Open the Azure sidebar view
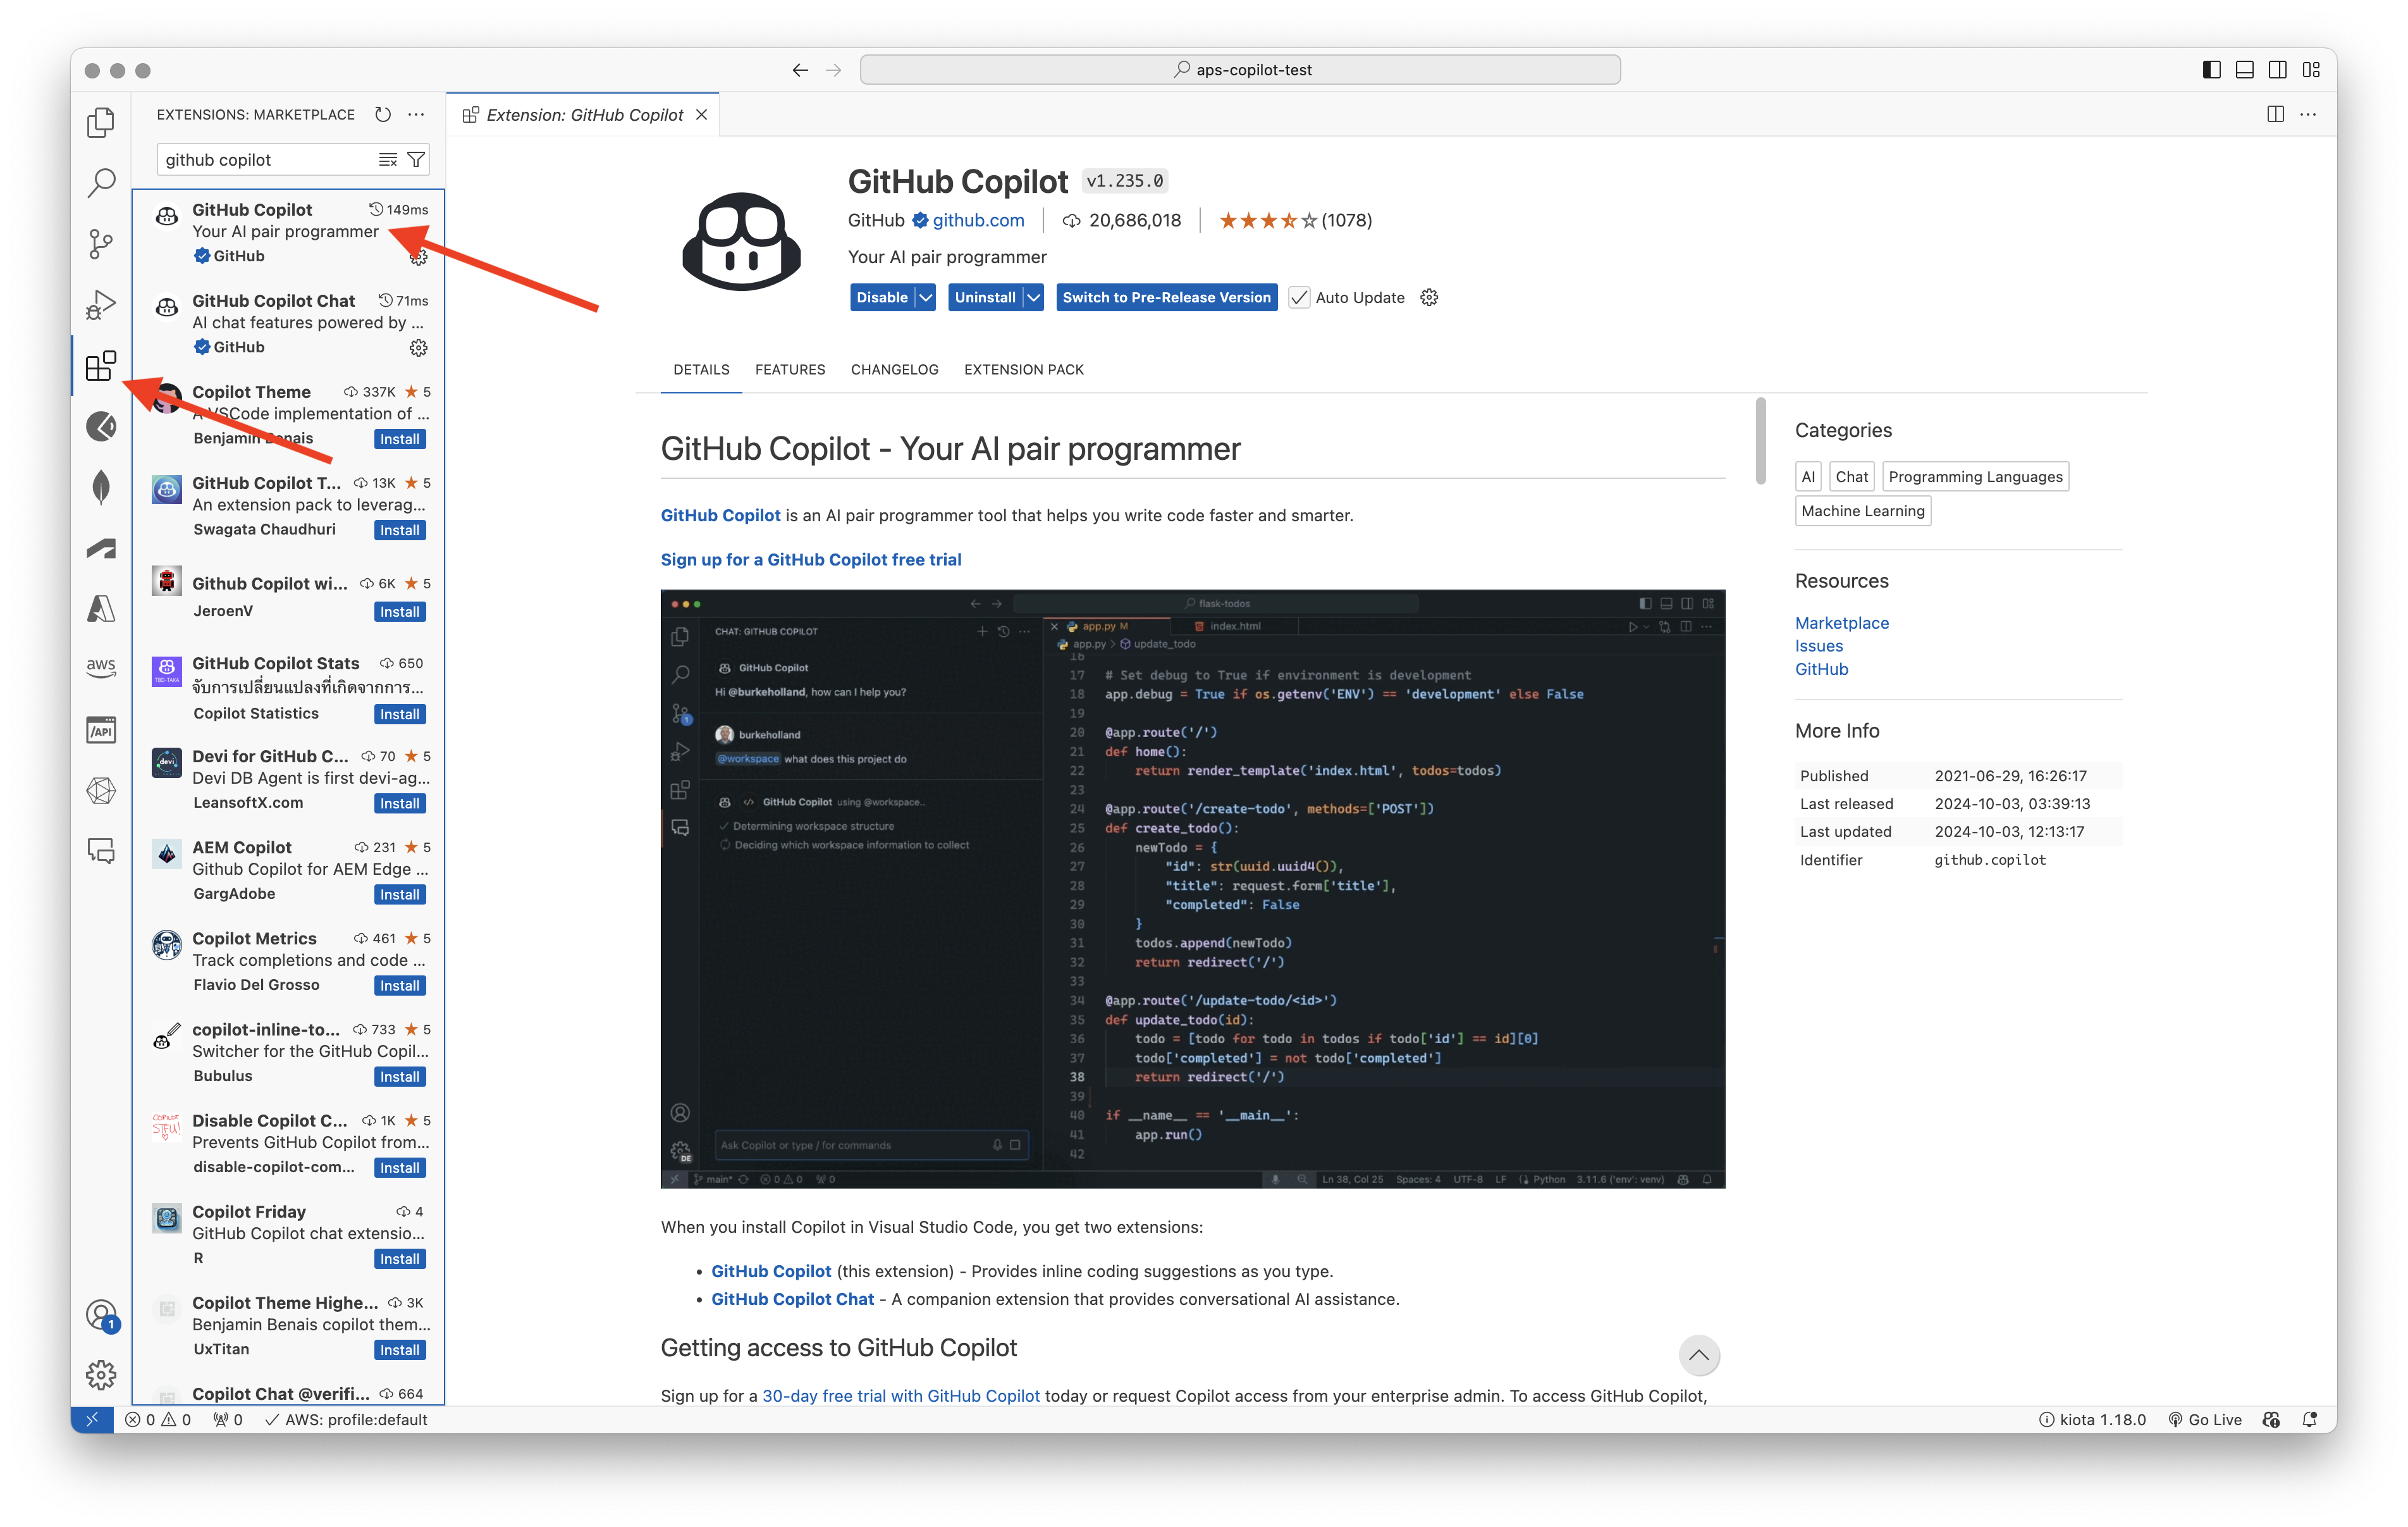This screenshot has height=1527, width=2408. [100, 609]
